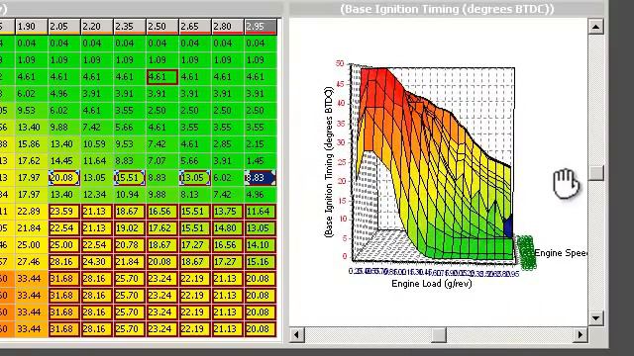634x356 pixels.
Task: Click the graph's horizontal scroll left arrow
Action: coord(297,334)
